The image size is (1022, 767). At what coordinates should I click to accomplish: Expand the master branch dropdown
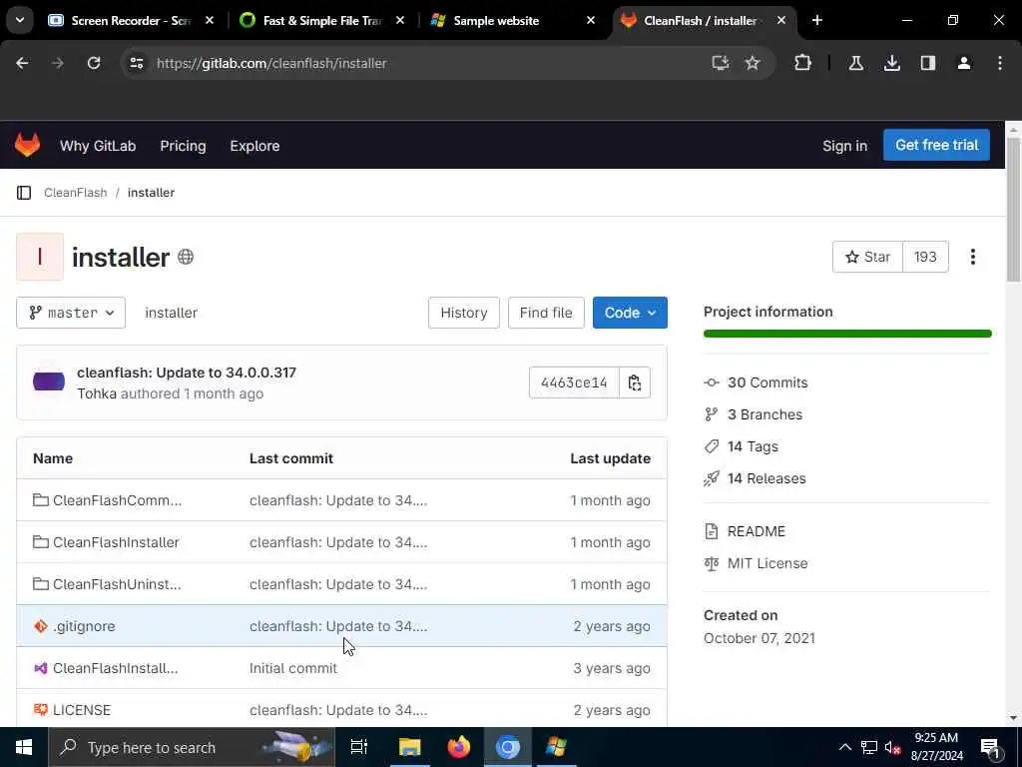click(71, 313)
